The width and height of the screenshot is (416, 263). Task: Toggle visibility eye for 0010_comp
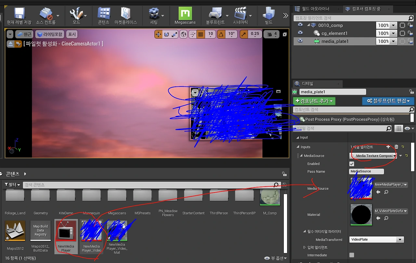300,25
